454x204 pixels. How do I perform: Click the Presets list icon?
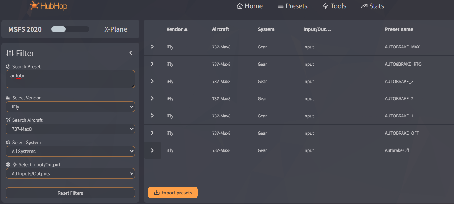pyautogui.click(x=281, y=6)
